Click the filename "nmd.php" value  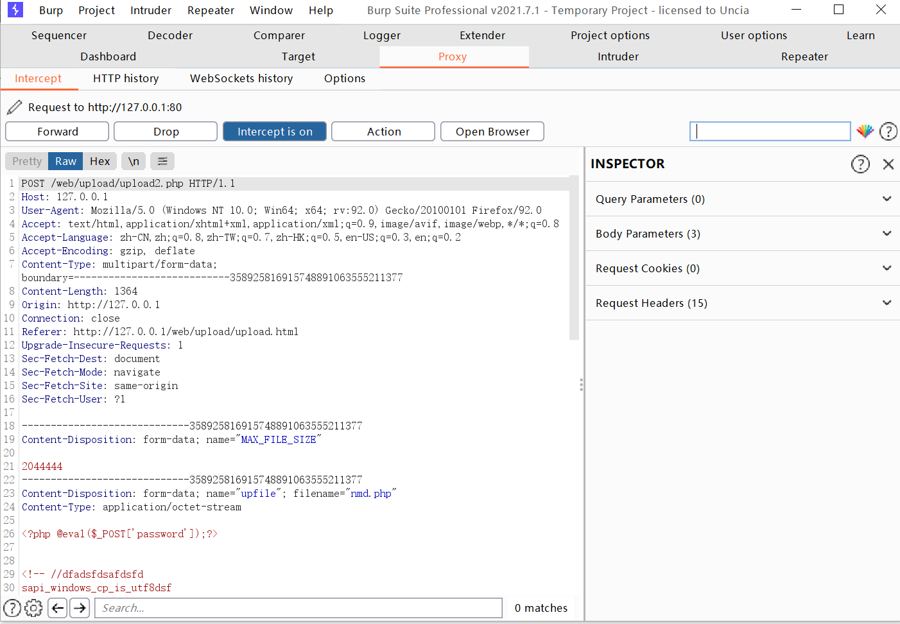(371, 494)
